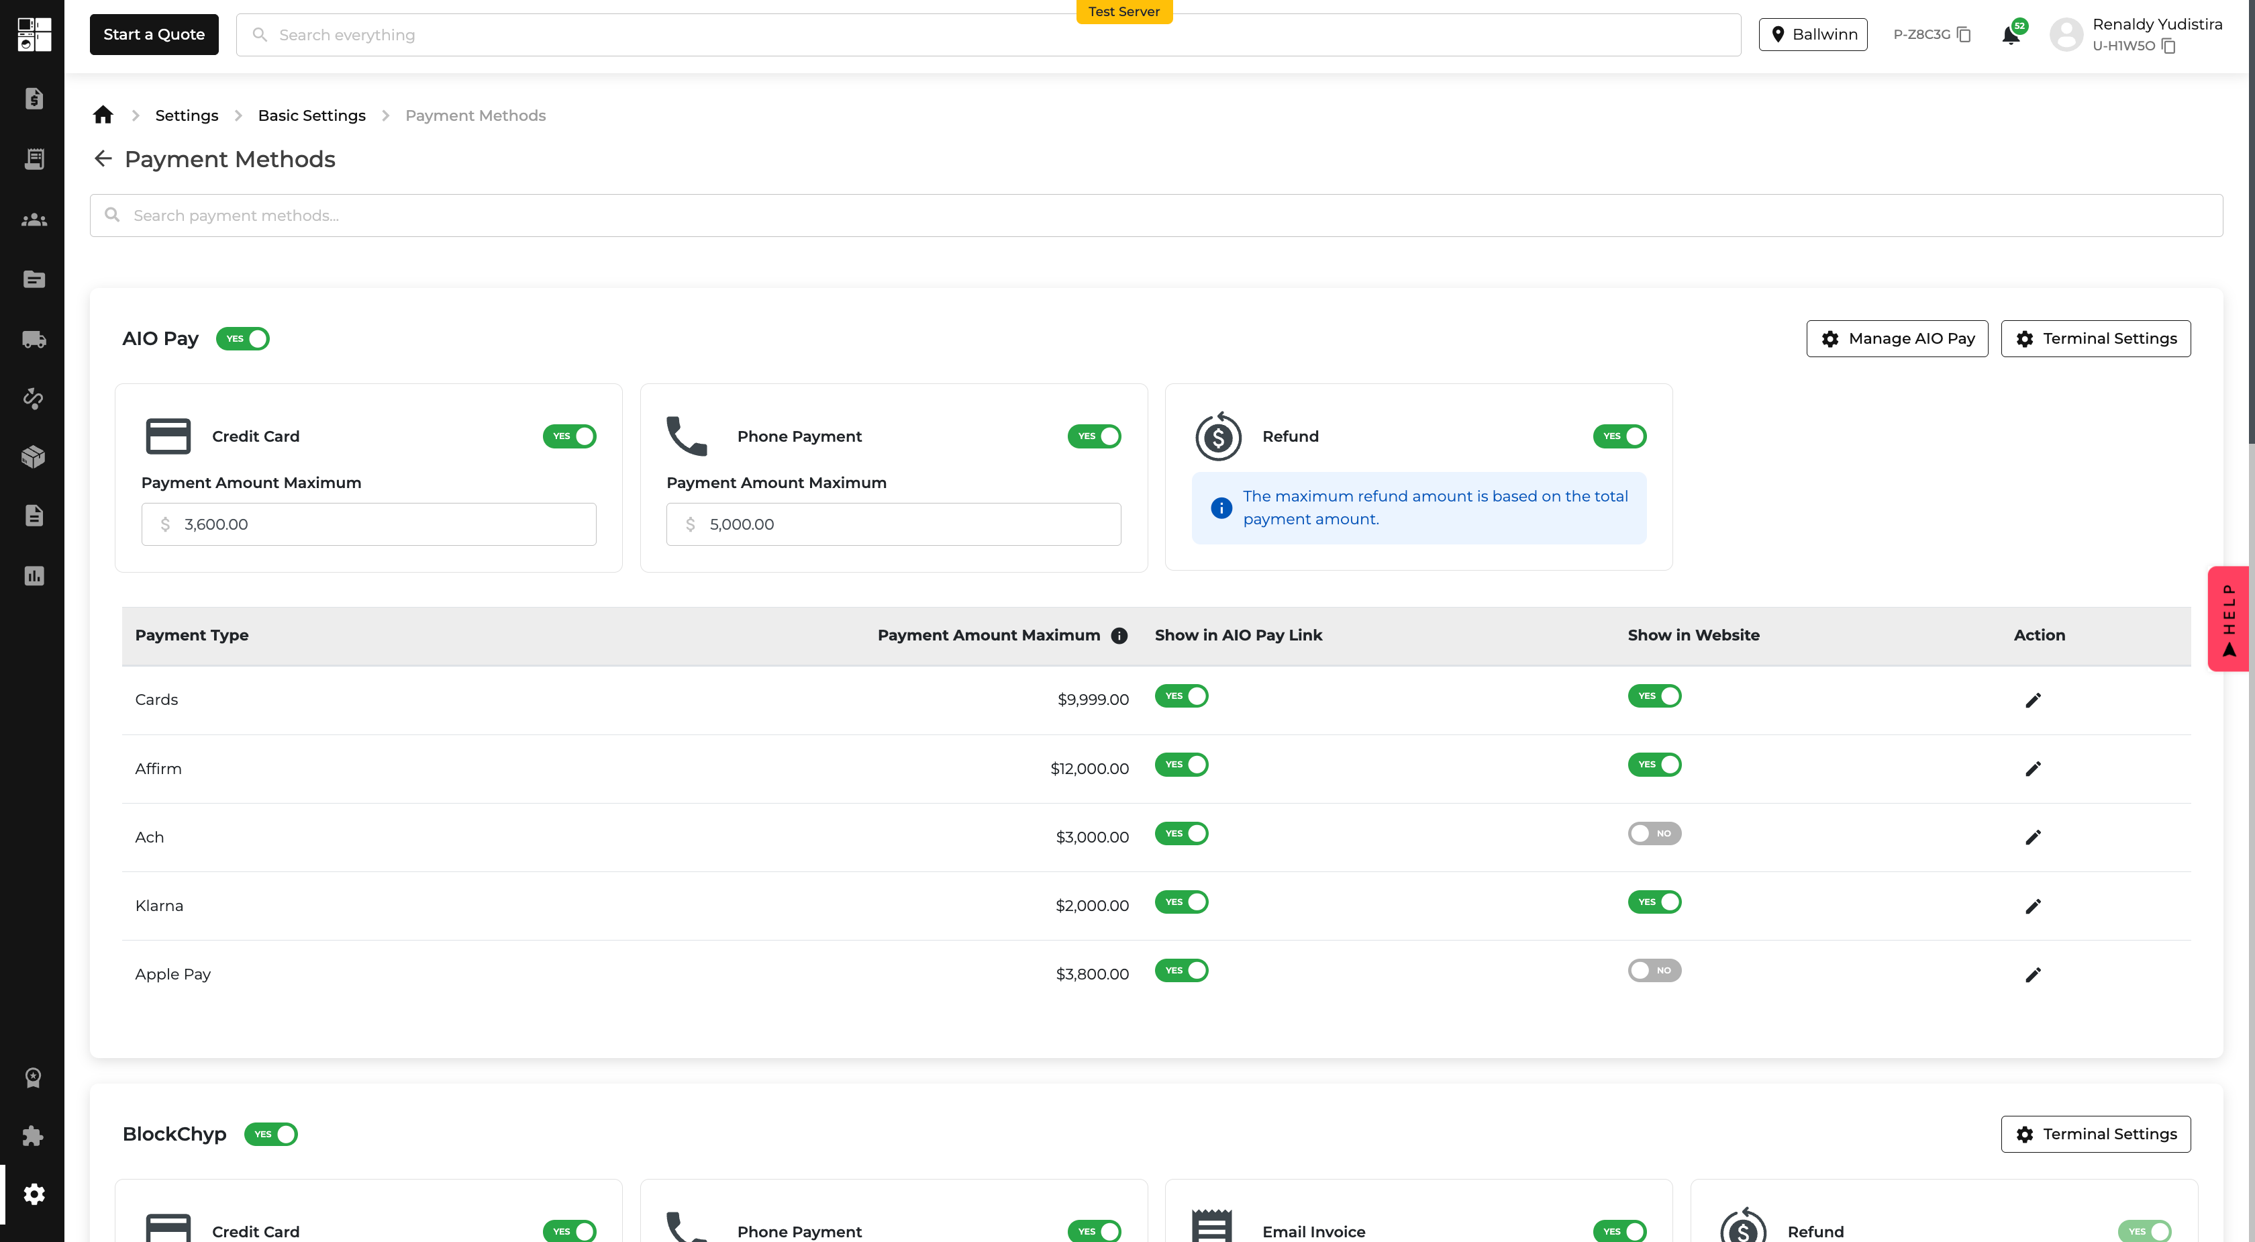Click the home breadcrumb icon

(103, 115)
